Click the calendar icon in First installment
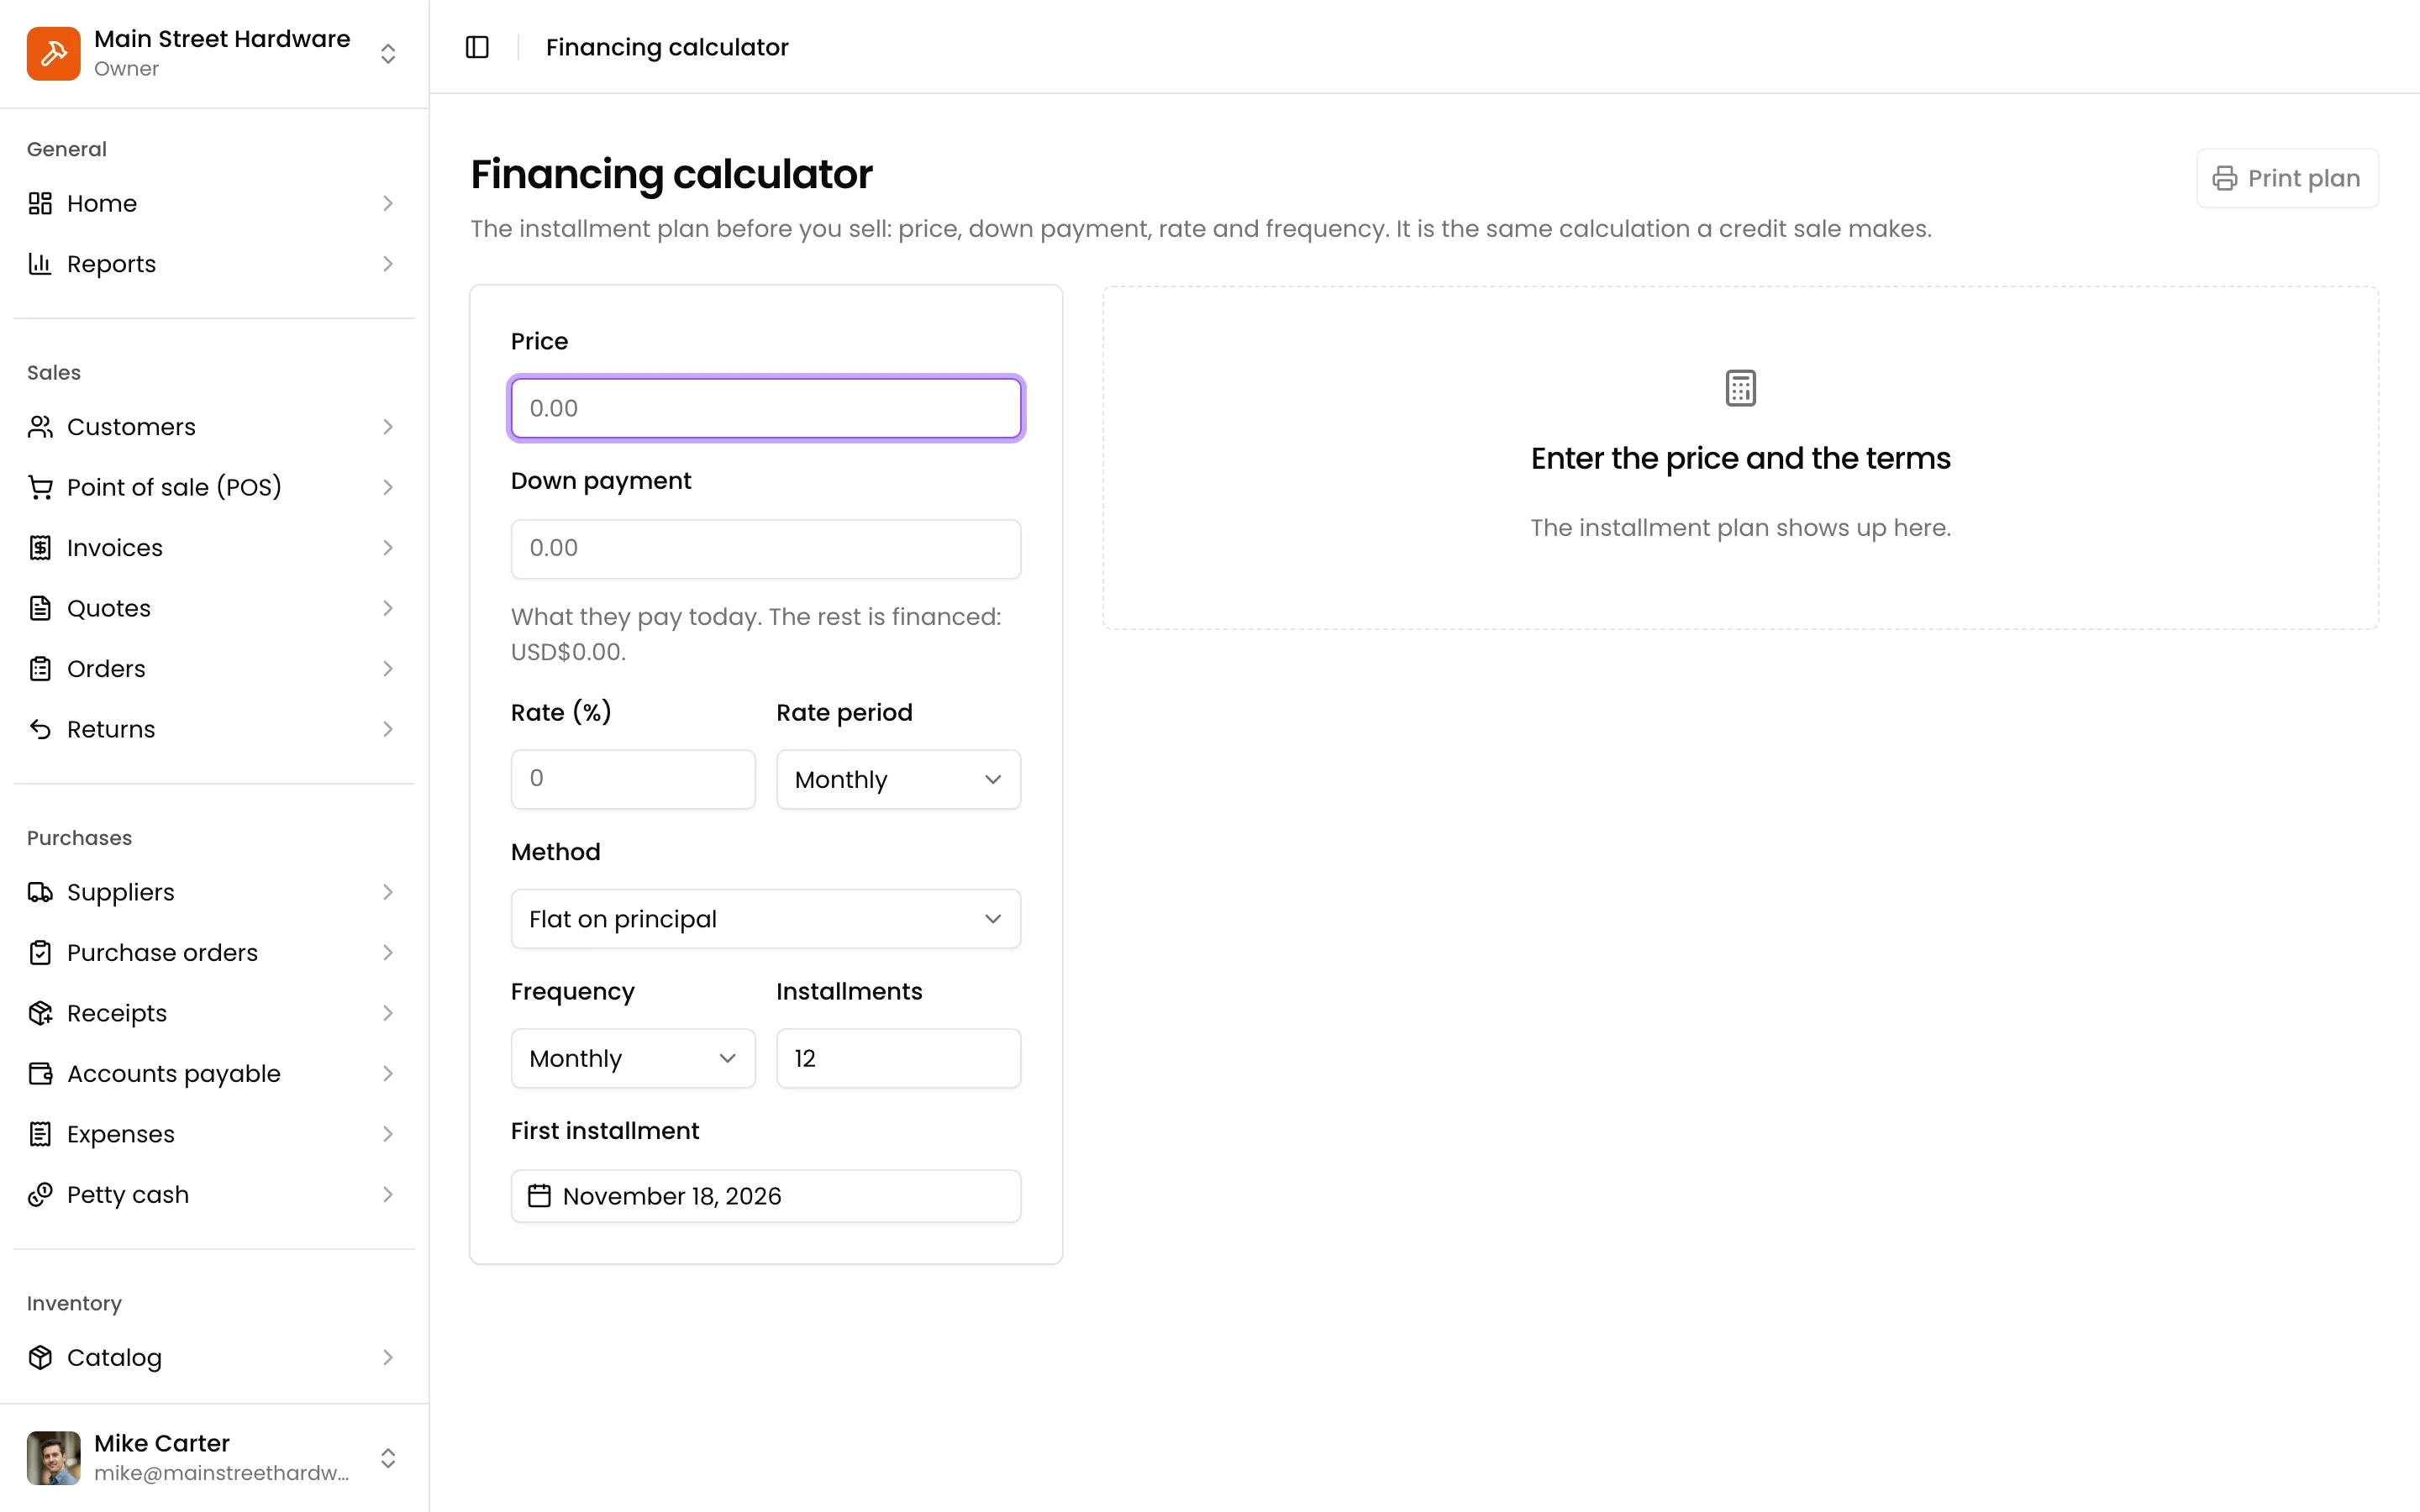 pos(539,1196)
